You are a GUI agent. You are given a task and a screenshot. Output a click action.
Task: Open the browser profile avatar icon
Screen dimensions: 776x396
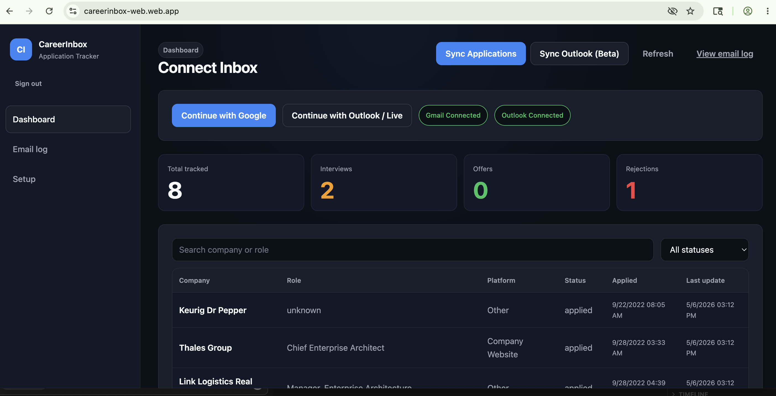748,11
